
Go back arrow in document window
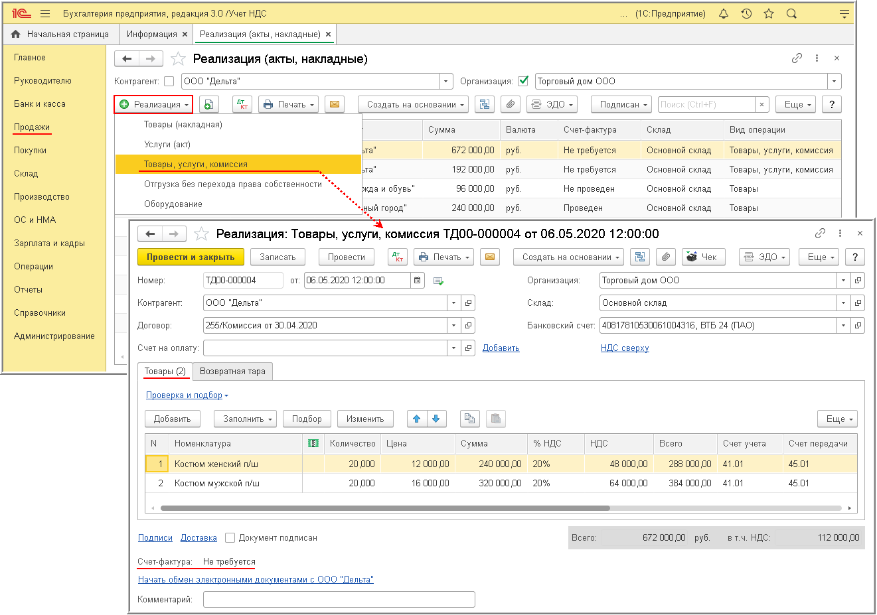point(150,234)
